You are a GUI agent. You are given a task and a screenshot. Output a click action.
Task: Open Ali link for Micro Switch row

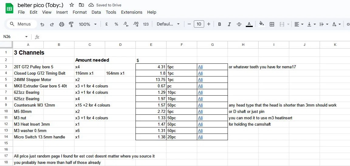pyautogui.click(x=200, y=137)
